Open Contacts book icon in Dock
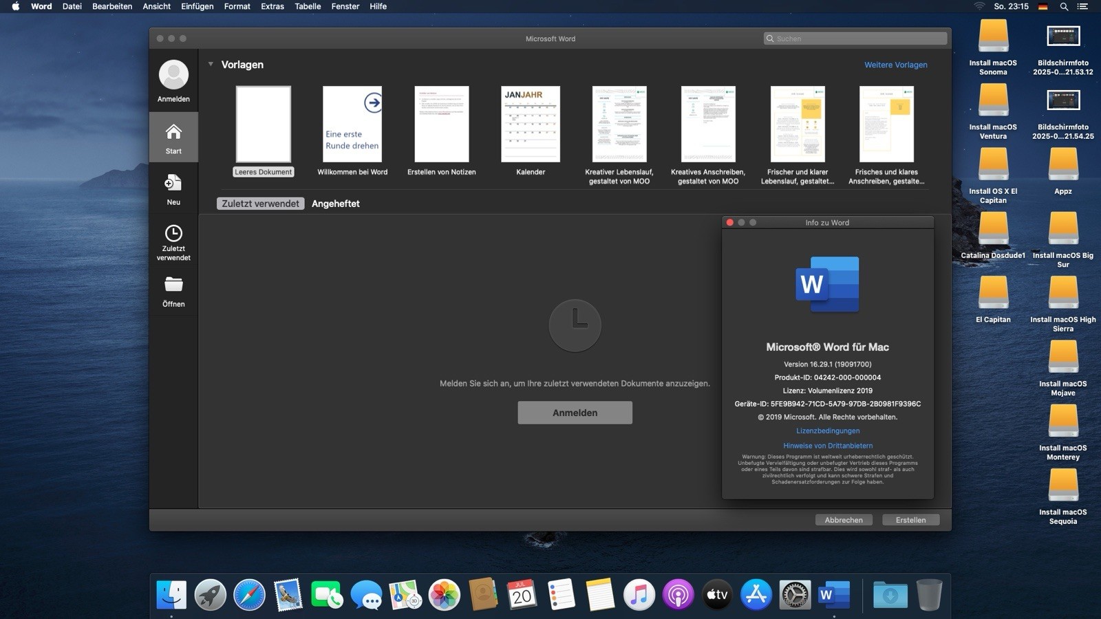This screenshot has width=1101, height=619. 483,595
